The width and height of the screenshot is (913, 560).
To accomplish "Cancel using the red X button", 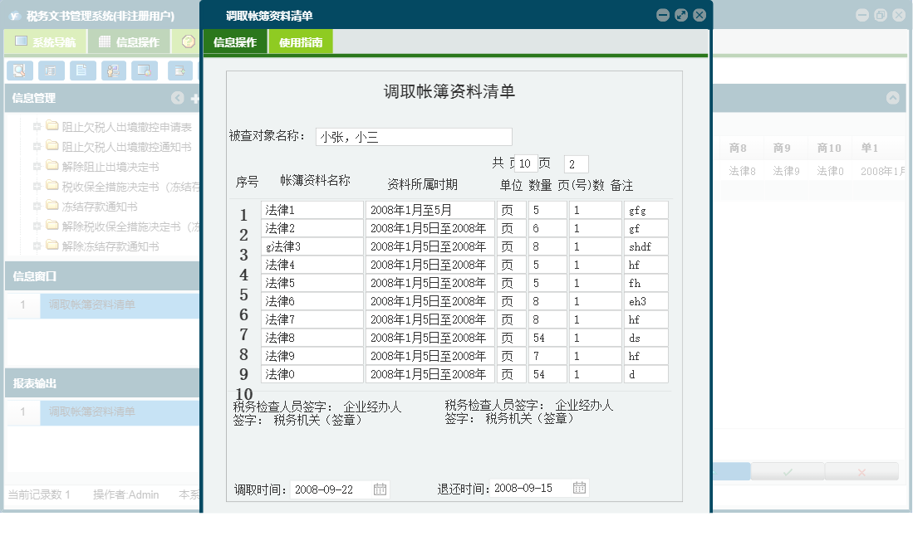I will click(x=861, y=470).
